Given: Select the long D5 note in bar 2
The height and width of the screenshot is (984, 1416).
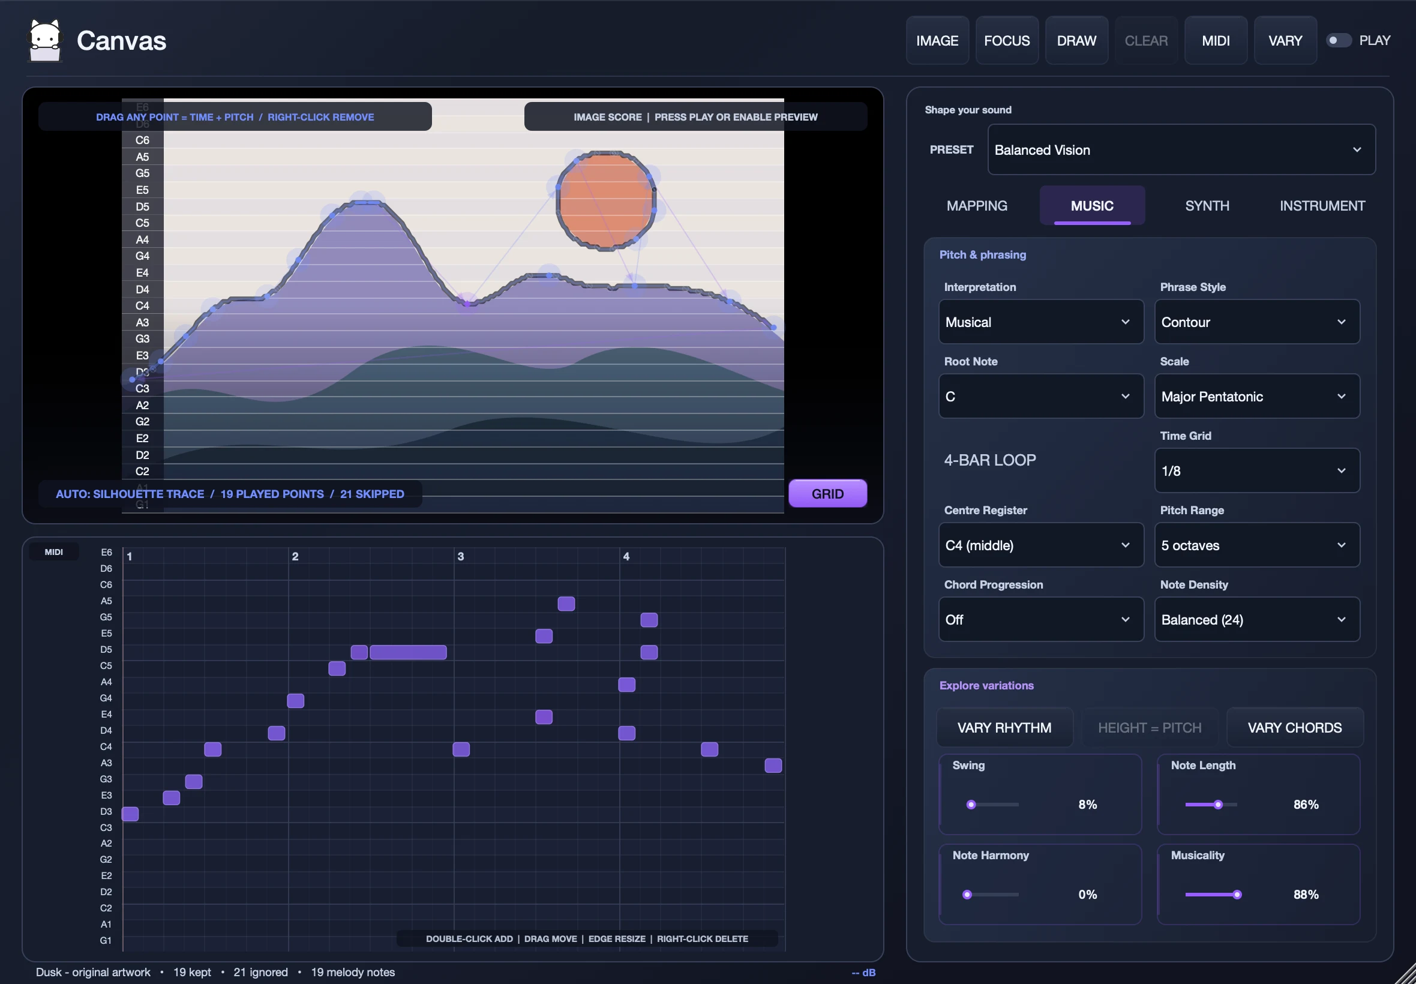Looking at the screenshot, I should click(x=408, y=652).
